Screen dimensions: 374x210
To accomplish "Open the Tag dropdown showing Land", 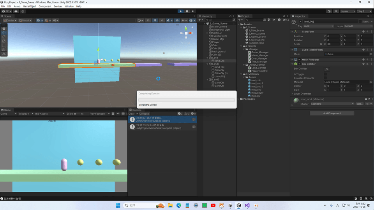I will pyautogui.click(x=318, y=26).
